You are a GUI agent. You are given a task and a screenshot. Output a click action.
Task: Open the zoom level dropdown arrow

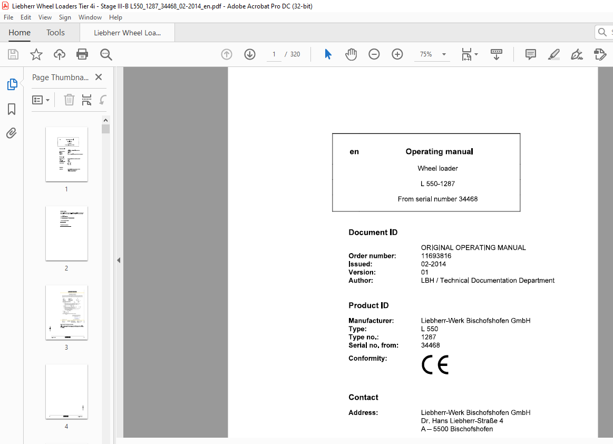pyautogui.click(x=444, y=54)
